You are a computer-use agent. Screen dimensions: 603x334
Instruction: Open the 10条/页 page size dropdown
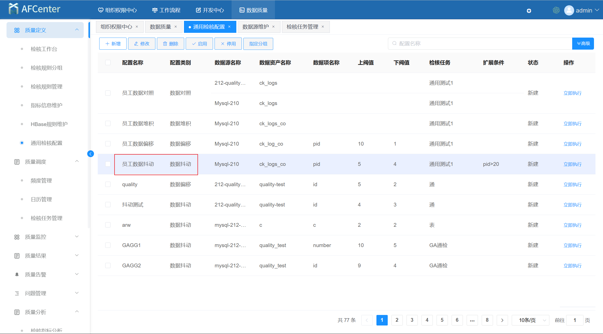click(x=530, y=320)
